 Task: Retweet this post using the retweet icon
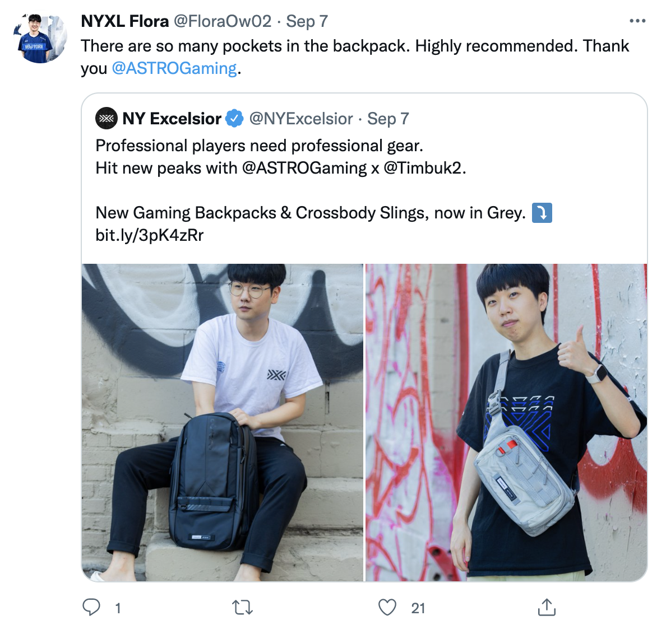click(x=243, y=607)
